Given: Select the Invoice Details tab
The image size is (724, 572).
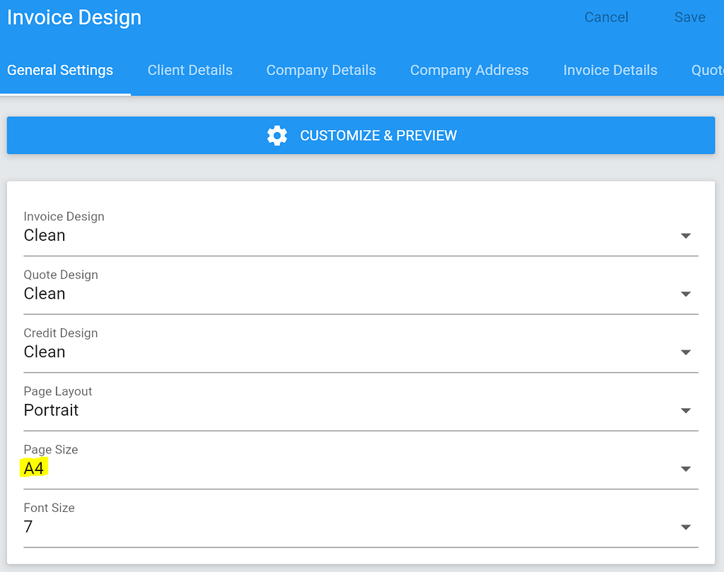Looking at the screenshot, I should pos(610,70).
